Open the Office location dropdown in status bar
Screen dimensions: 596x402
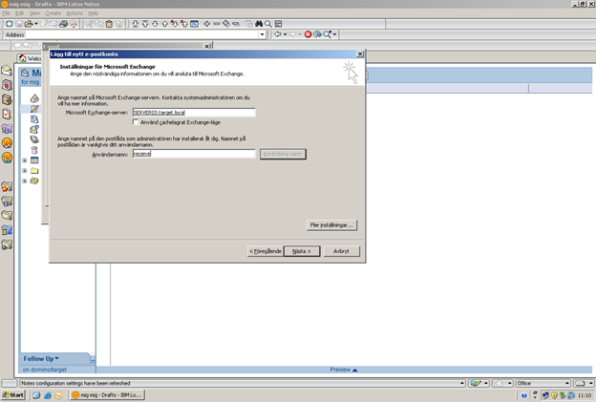point(566,384)
